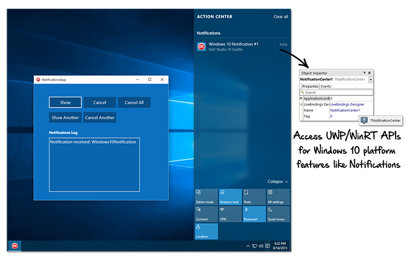
Task: Click the Cancel button in NotificationsApp
Action: tap(99, 102)
